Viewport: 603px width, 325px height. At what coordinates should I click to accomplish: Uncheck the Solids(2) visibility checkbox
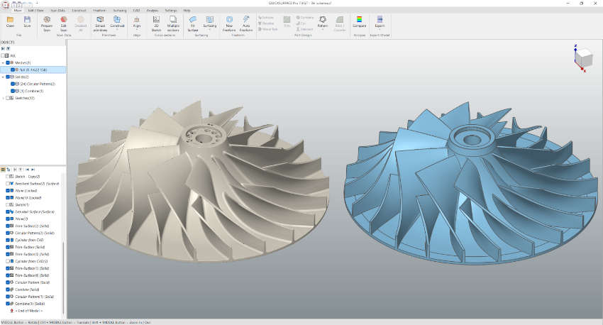tap(8, 77)
